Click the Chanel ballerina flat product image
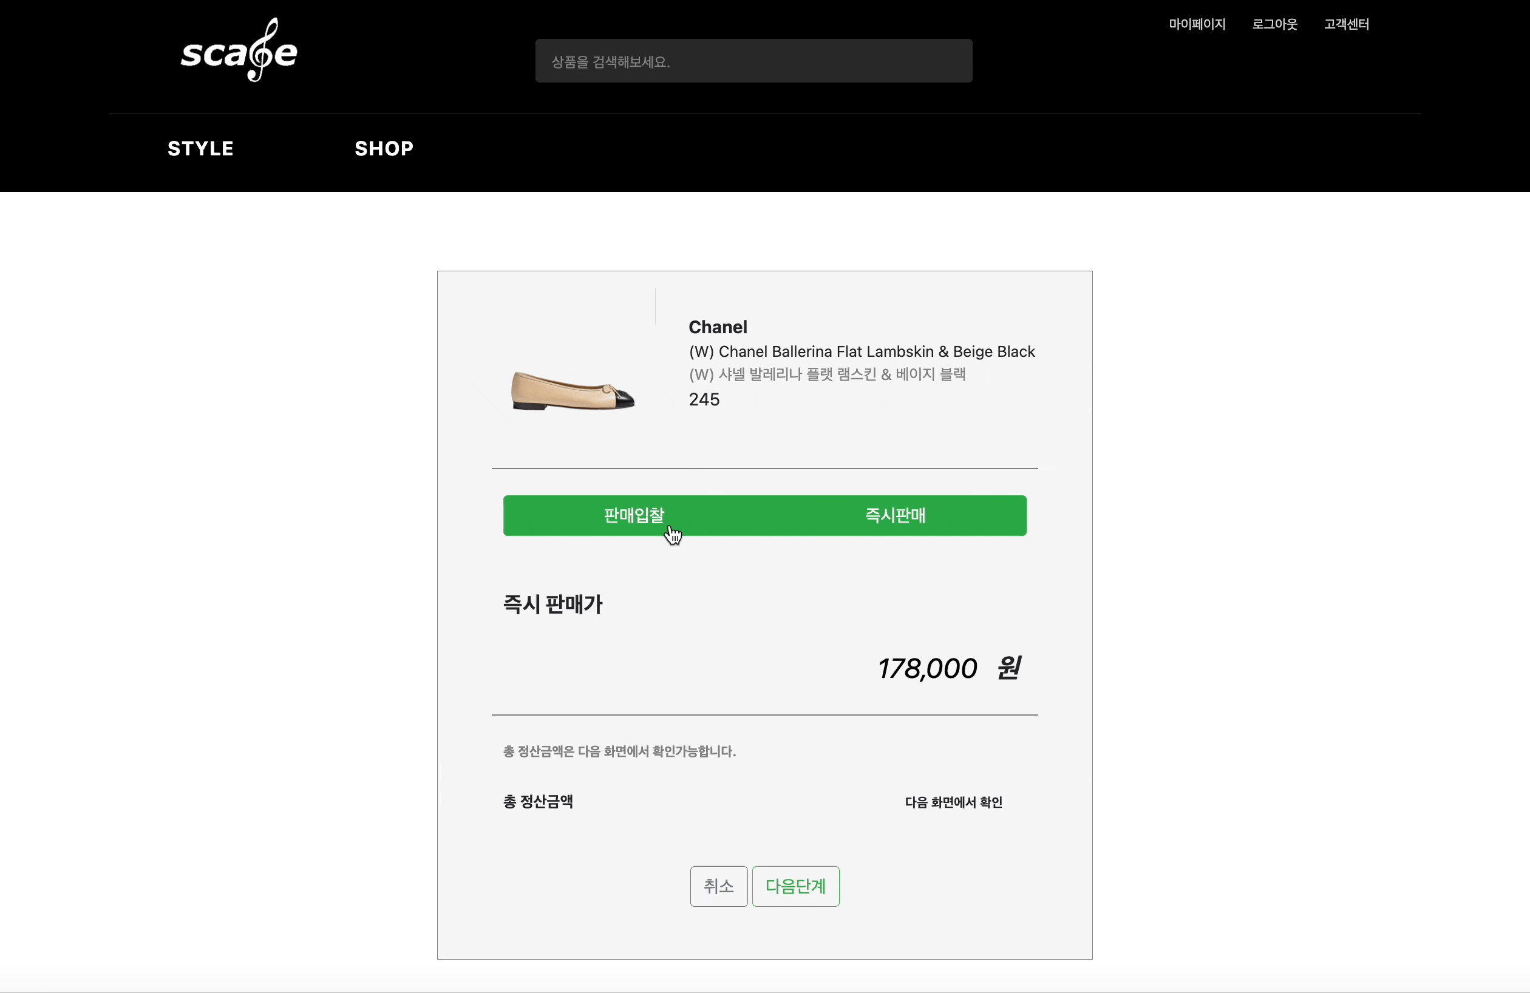The width and height of the screenshot is (1530, 993). pyautogui.click(x=570, y=390)
